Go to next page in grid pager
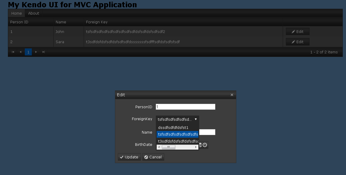This screenshot has width=346, height=175. (36, 52)
